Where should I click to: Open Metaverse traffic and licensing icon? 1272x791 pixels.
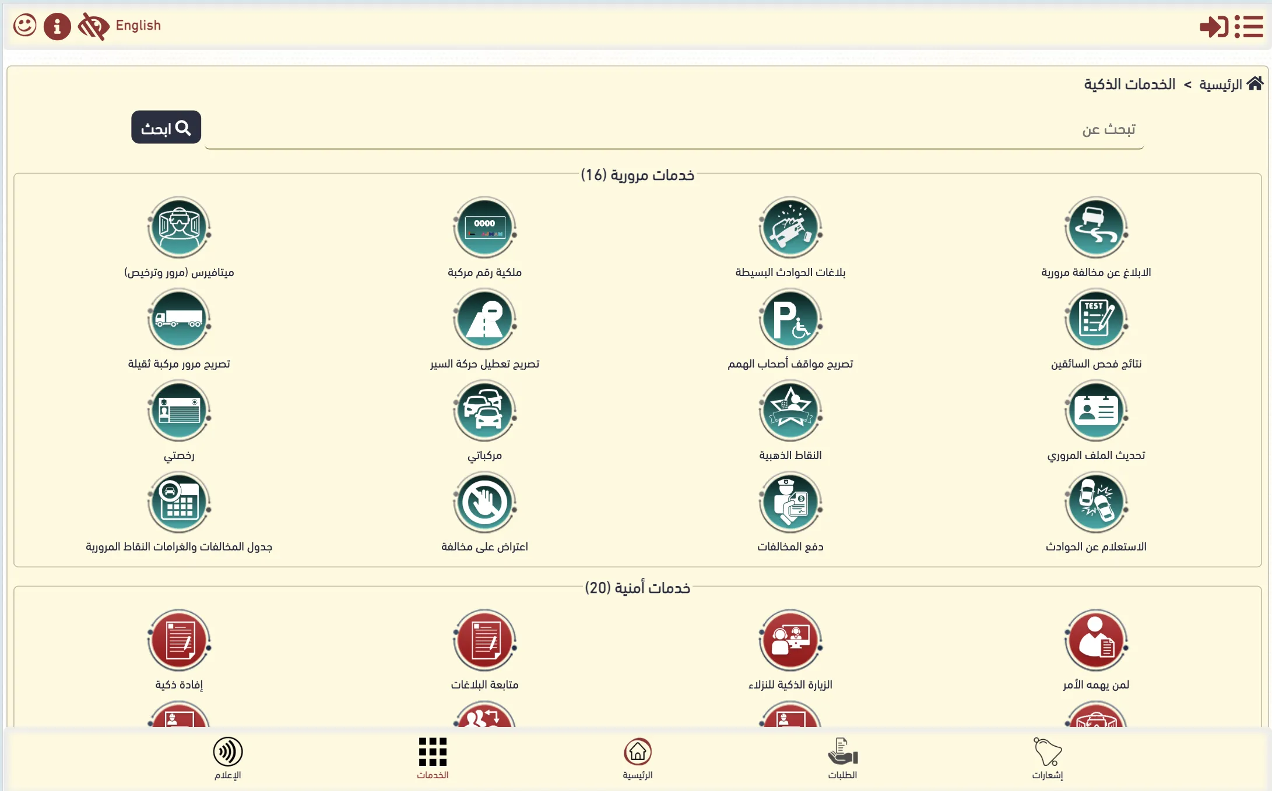pyautogui.click(x=179, y=228)
